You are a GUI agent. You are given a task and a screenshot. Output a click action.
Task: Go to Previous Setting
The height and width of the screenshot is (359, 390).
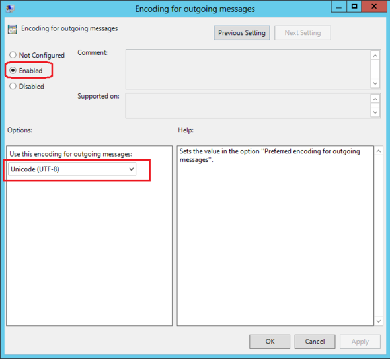point(242,33)
